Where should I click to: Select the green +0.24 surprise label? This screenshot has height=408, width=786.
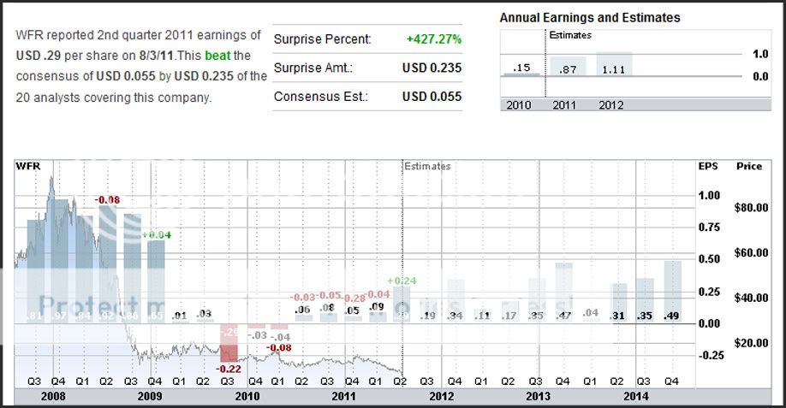(401, 281)
